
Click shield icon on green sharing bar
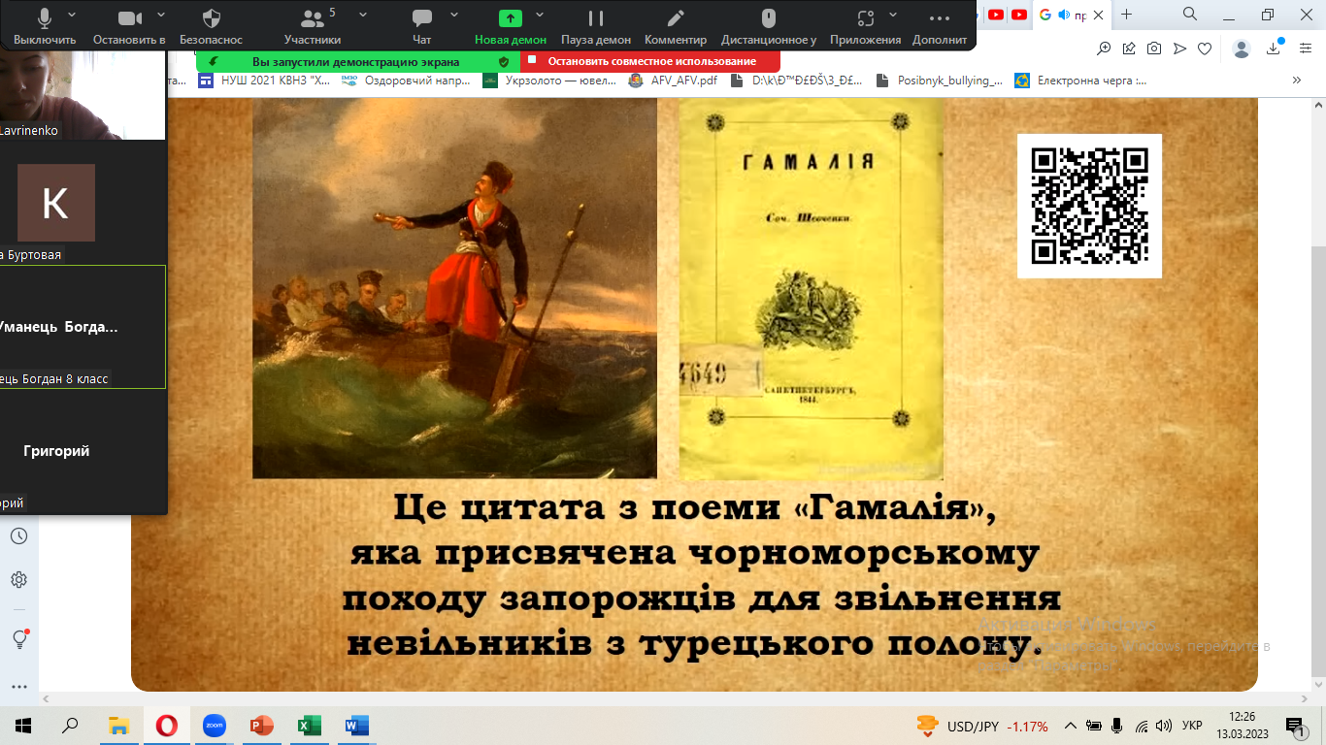point(504,61)
